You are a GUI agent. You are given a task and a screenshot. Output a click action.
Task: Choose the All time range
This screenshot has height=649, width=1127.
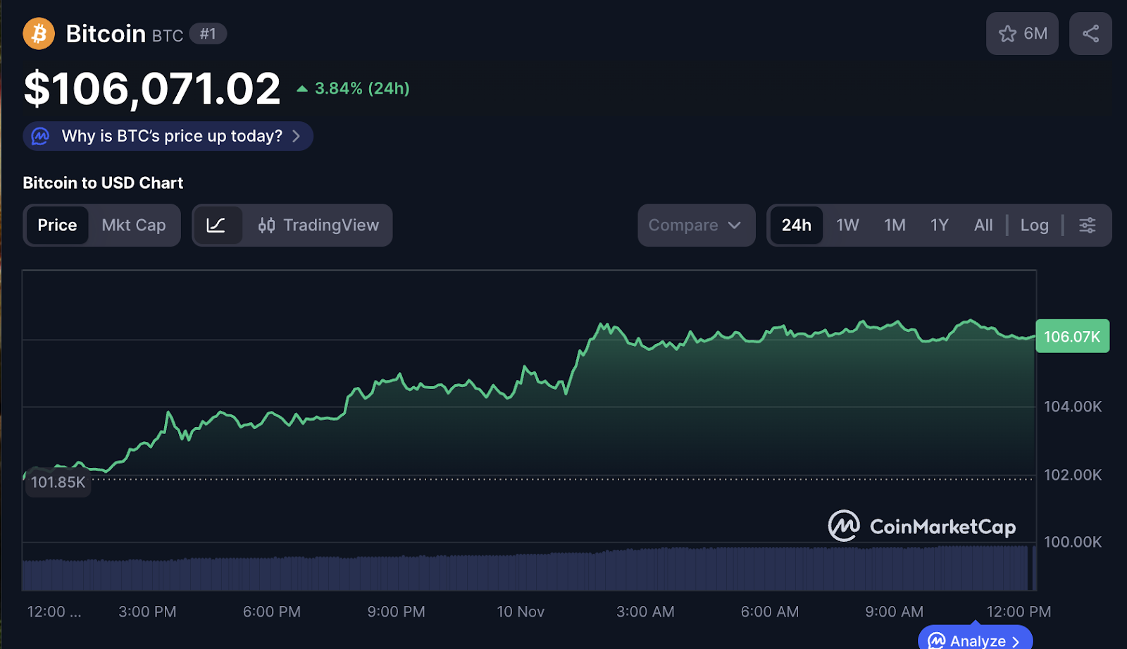point(983,225)
